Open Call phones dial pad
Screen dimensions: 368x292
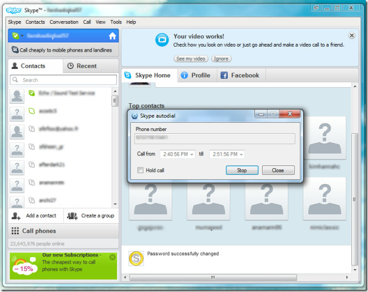click(x=63, y=231)
